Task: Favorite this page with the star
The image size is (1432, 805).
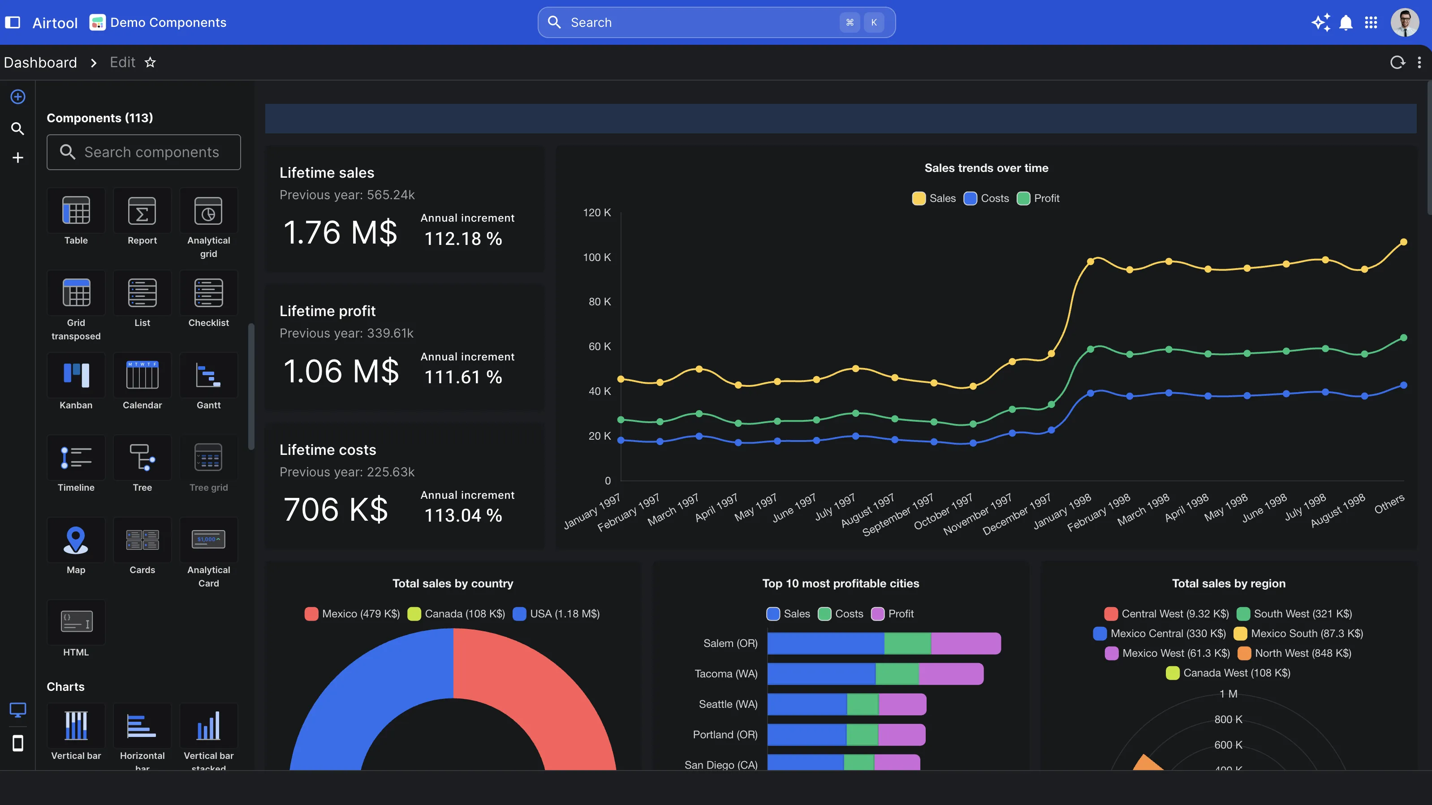Action: (x=150, y=62)
